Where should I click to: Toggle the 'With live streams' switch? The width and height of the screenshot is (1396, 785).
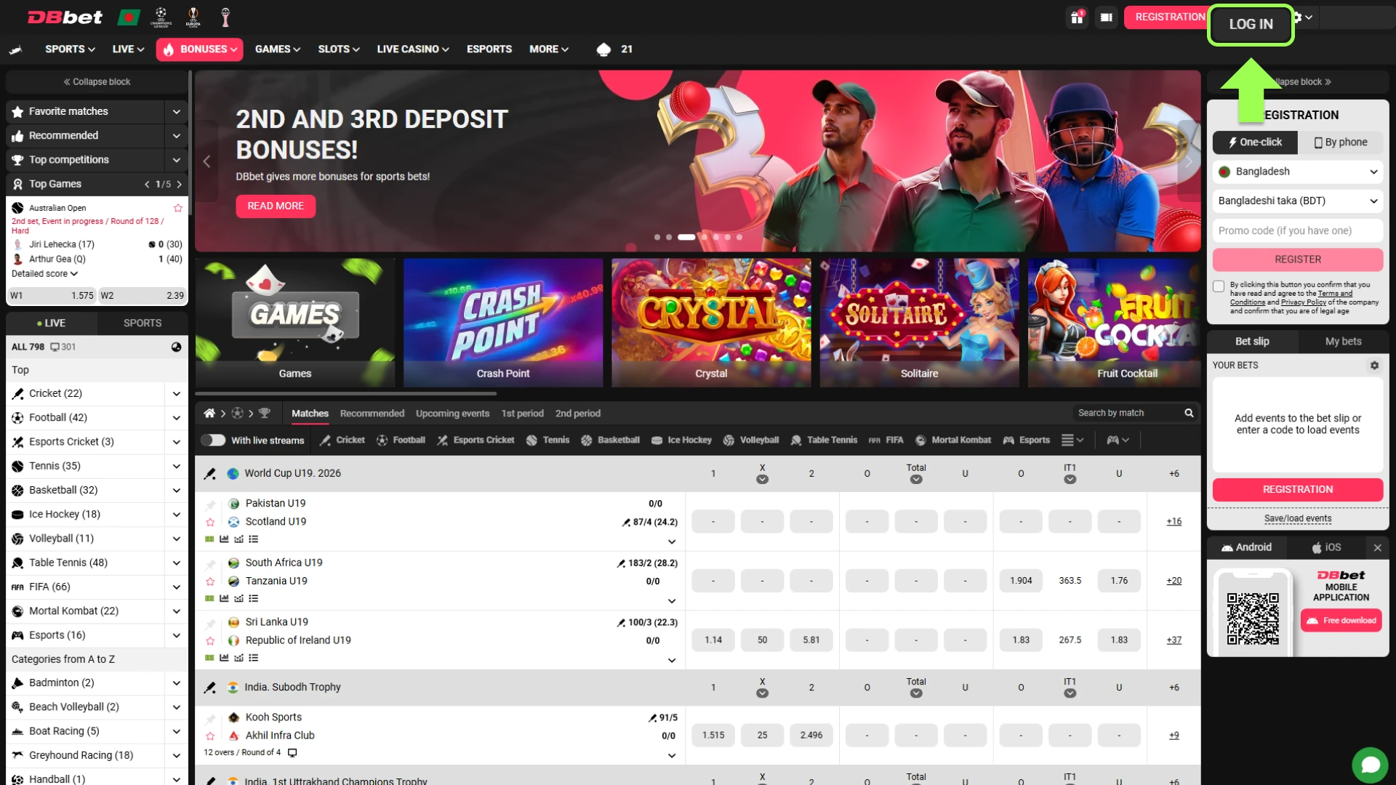[x=213, y=440]
